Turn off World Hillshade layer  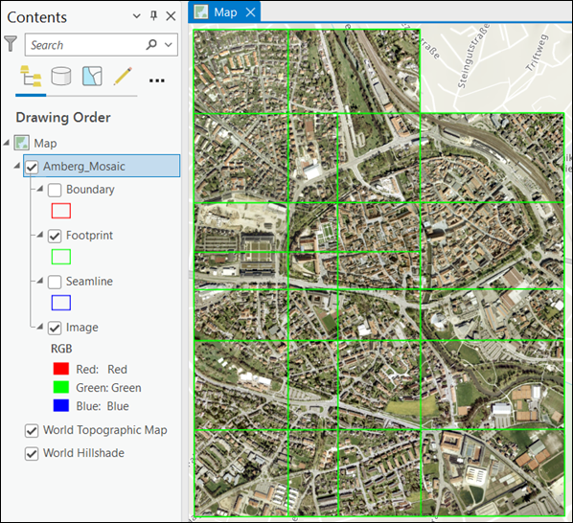click(32, 454)
